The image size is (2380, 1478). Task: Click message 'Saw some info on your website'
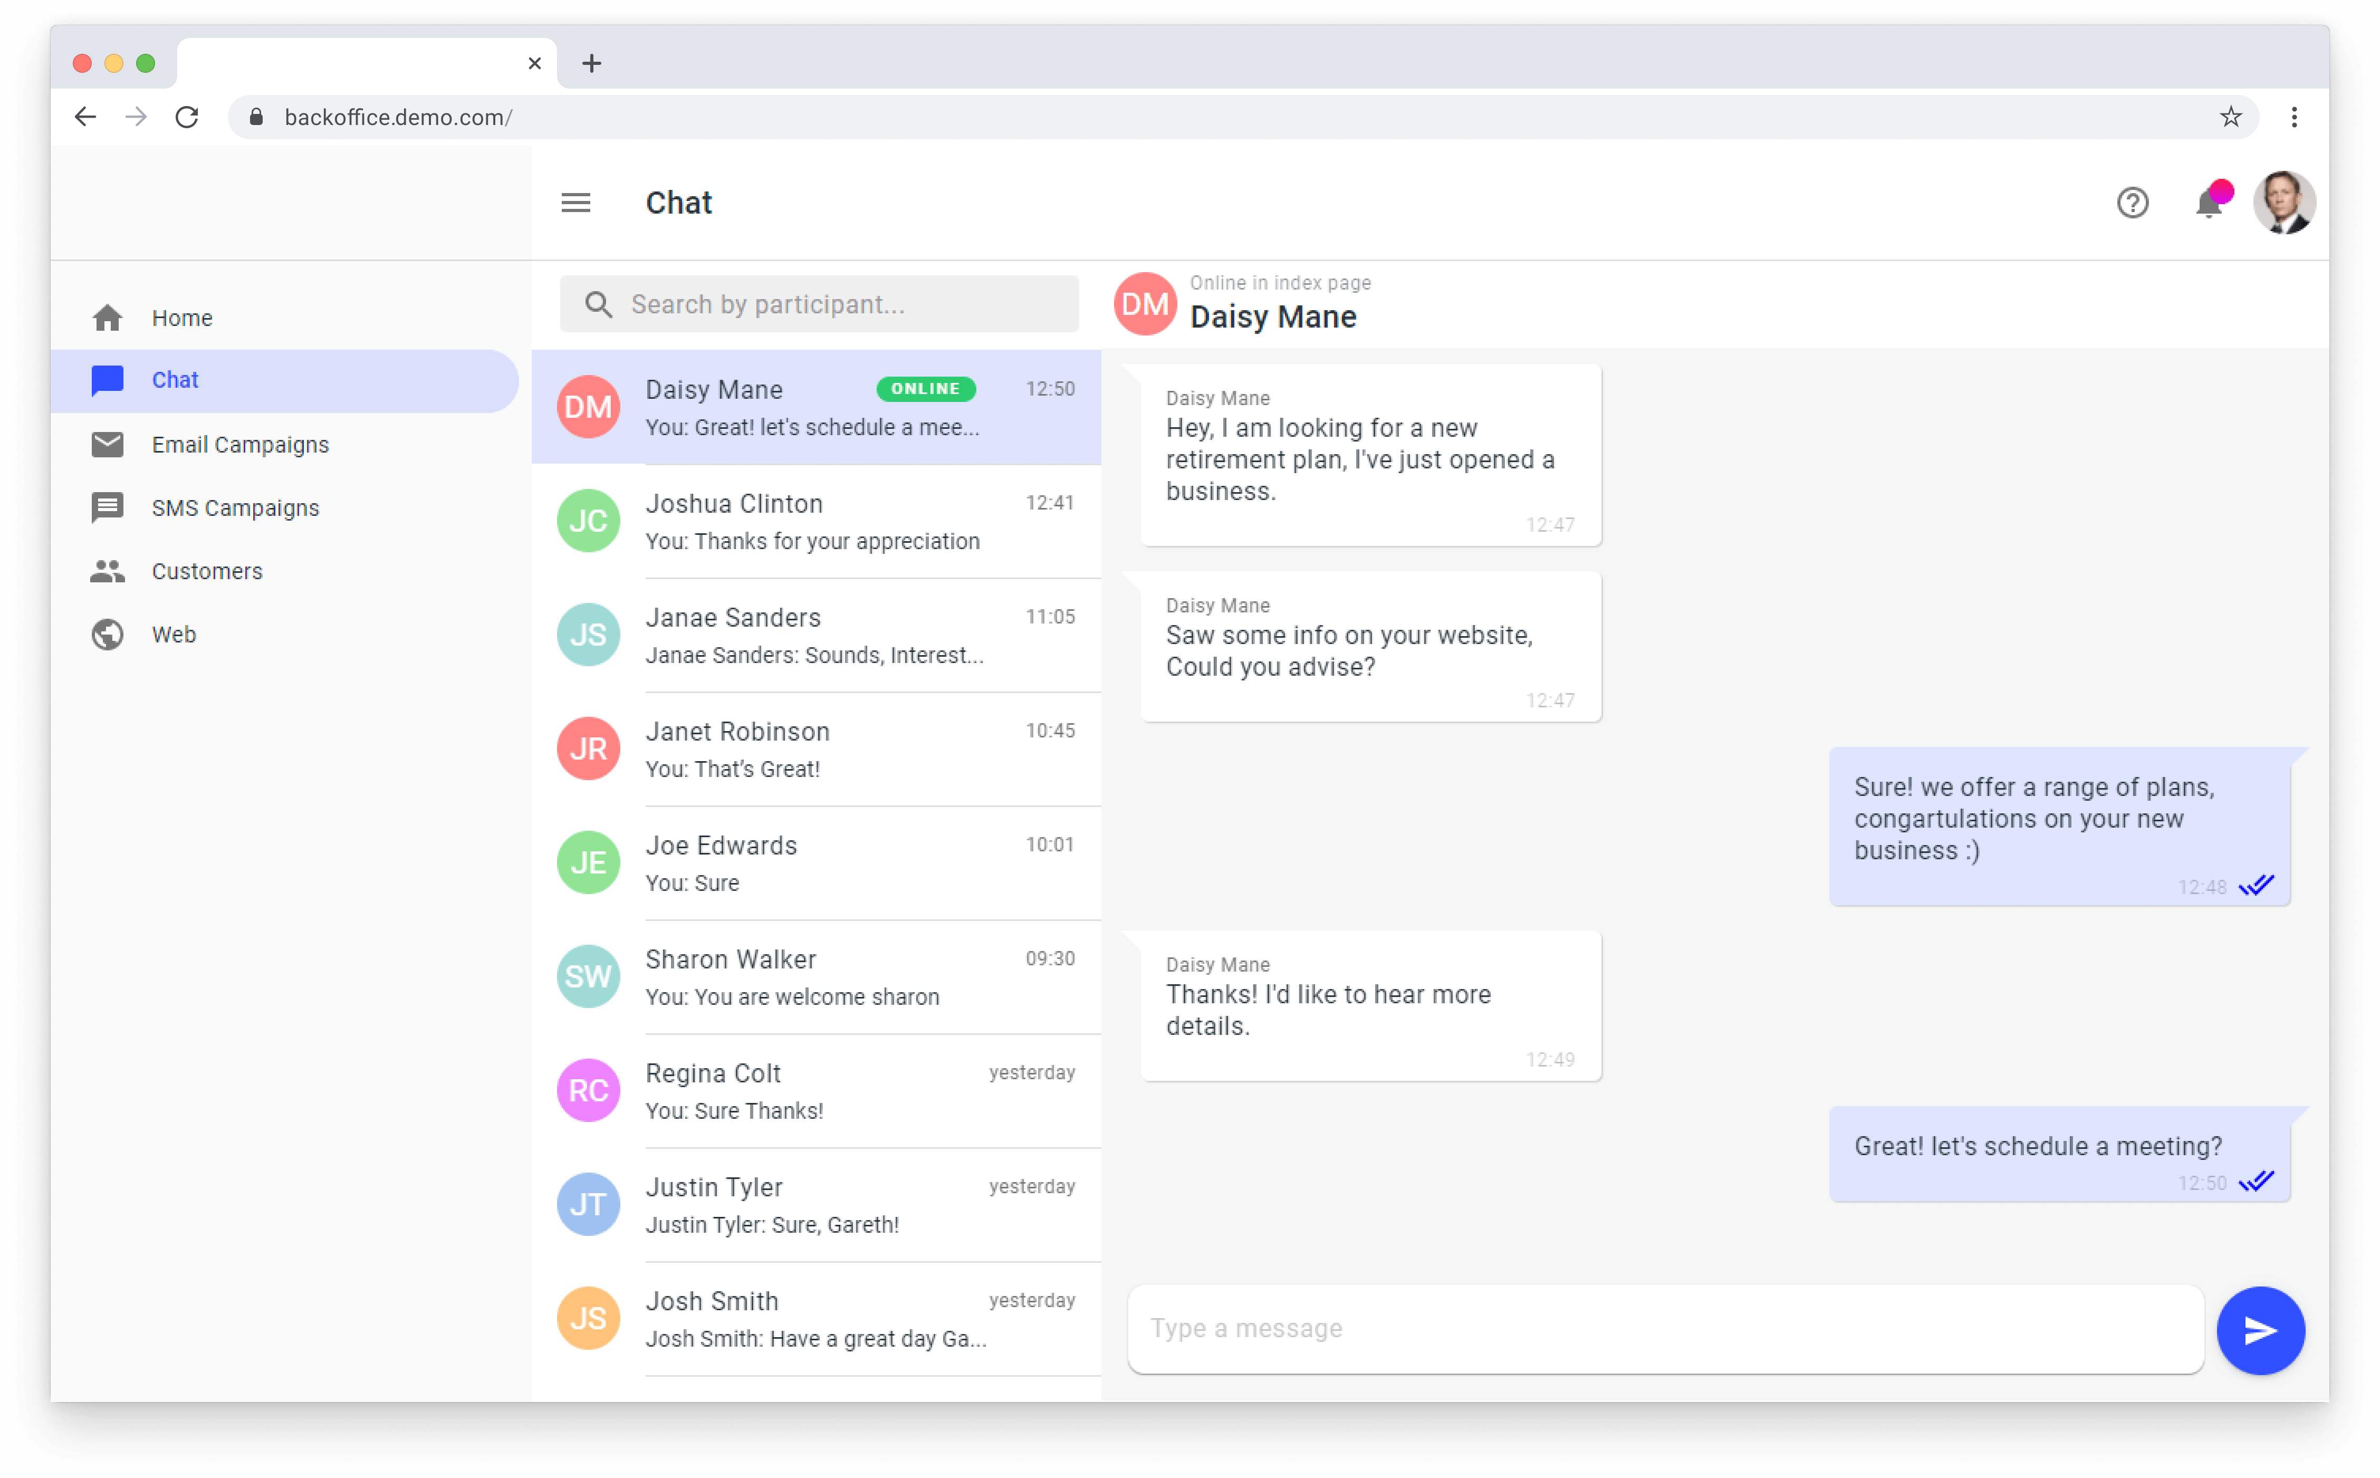[1370, 647]
